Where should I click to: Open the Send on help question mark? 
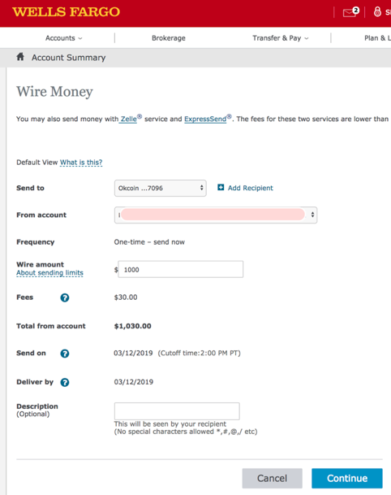click(65, 354)
